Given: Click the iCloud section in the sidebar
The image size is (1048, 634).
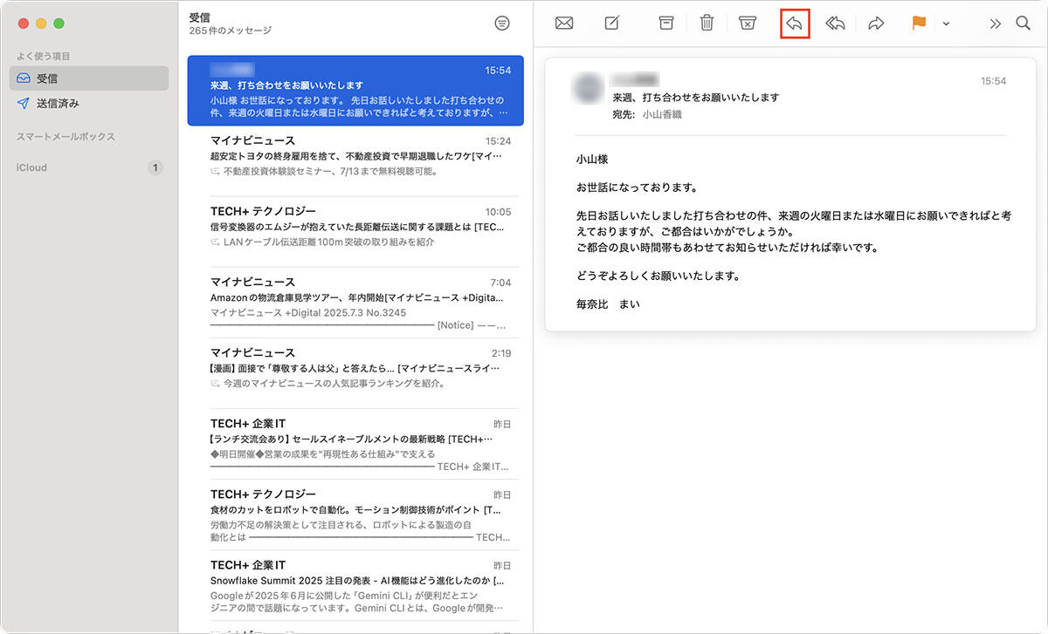Looking at the screenshot, I should click(x=32, y=167).
